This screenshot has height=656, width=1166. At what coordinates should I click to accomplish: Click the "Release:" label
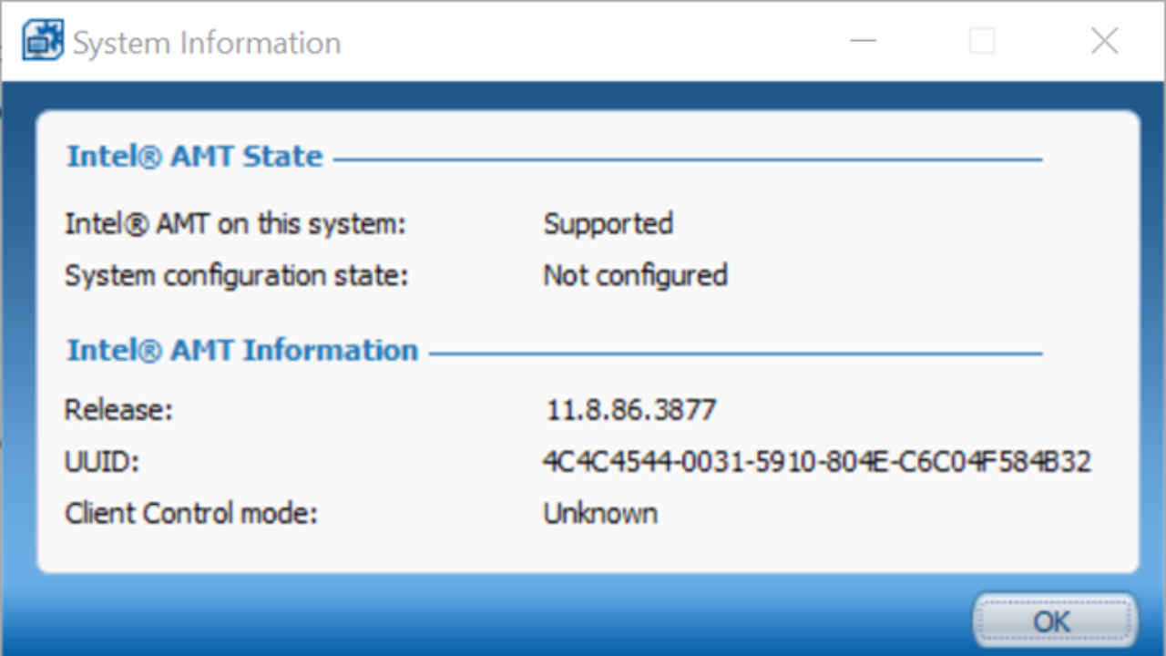tap(118, 410)
